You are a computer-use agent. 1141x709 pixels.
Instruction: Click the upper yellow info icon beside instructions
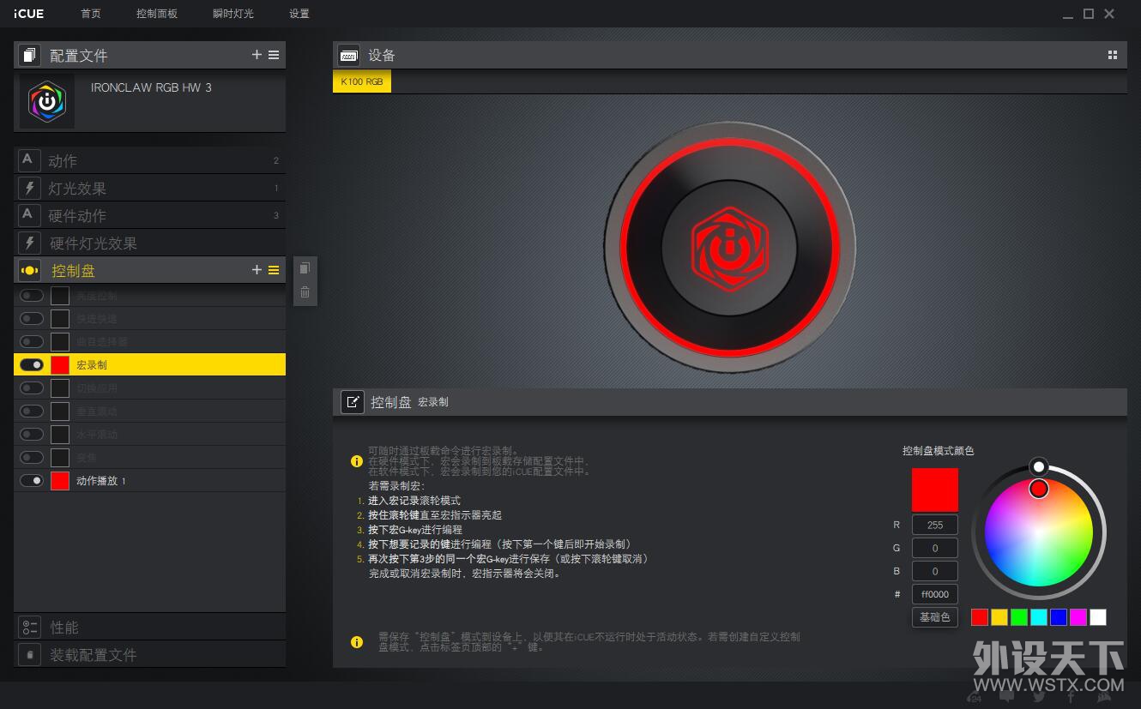click(x=357, y=461)
